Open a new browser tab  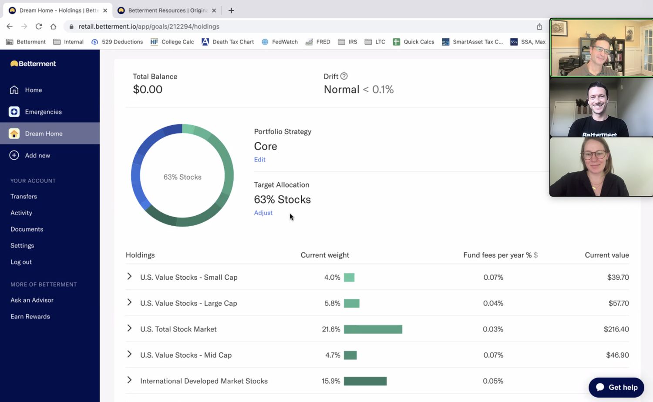click(x=231, y=10)
